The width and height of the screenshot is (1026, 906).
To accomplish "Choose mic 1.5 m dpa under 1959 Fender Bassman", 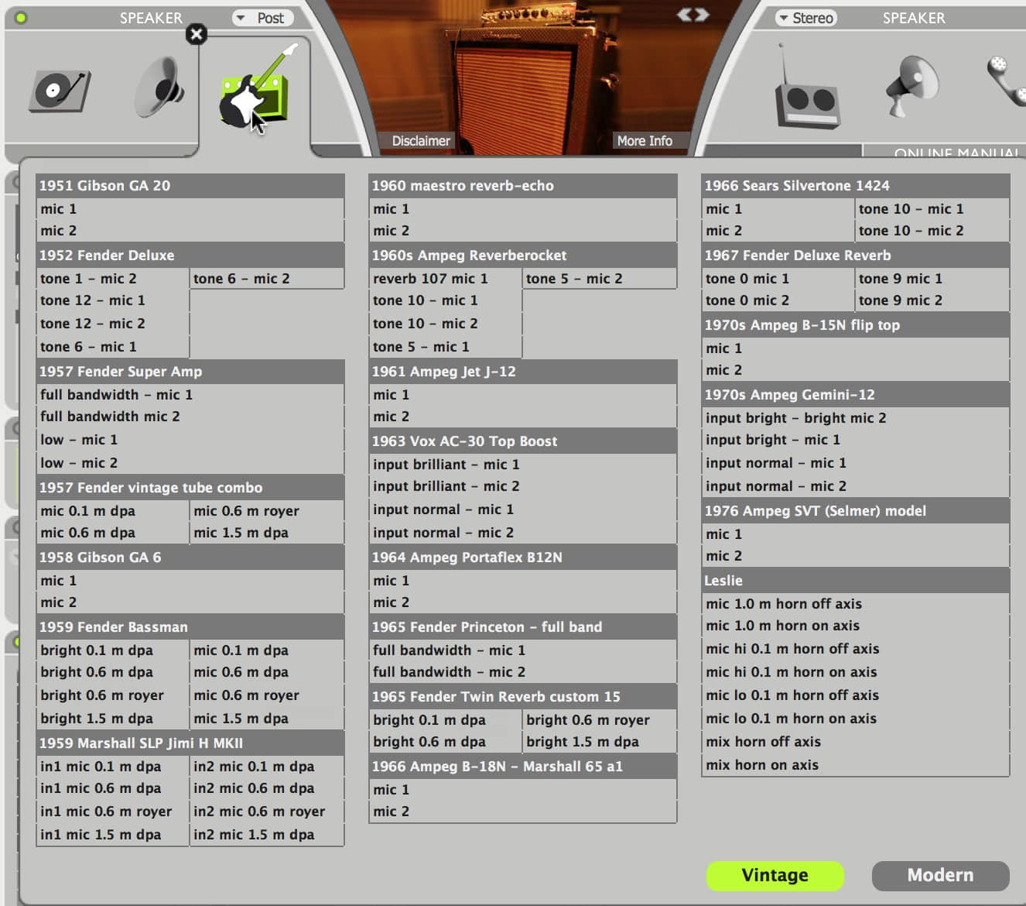I will [266, 719].
